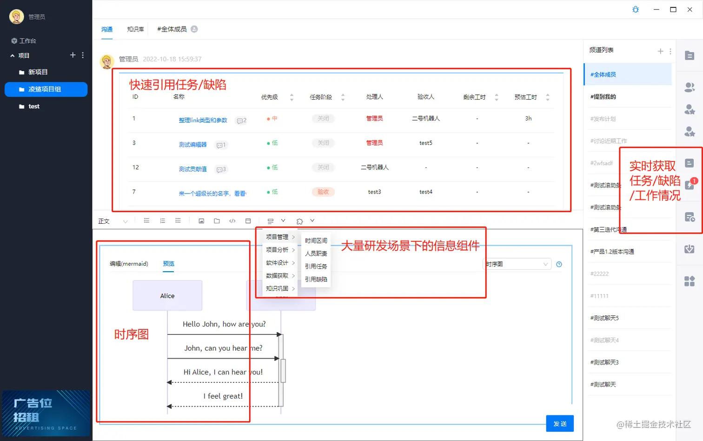Click the help question-mark icon beside 时序图
703x441 pixels.
(x=559, y=264)
